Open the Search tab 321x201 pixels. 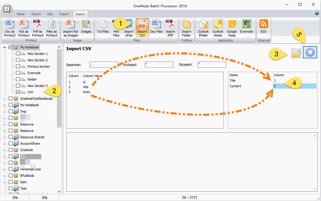(36, 14)
